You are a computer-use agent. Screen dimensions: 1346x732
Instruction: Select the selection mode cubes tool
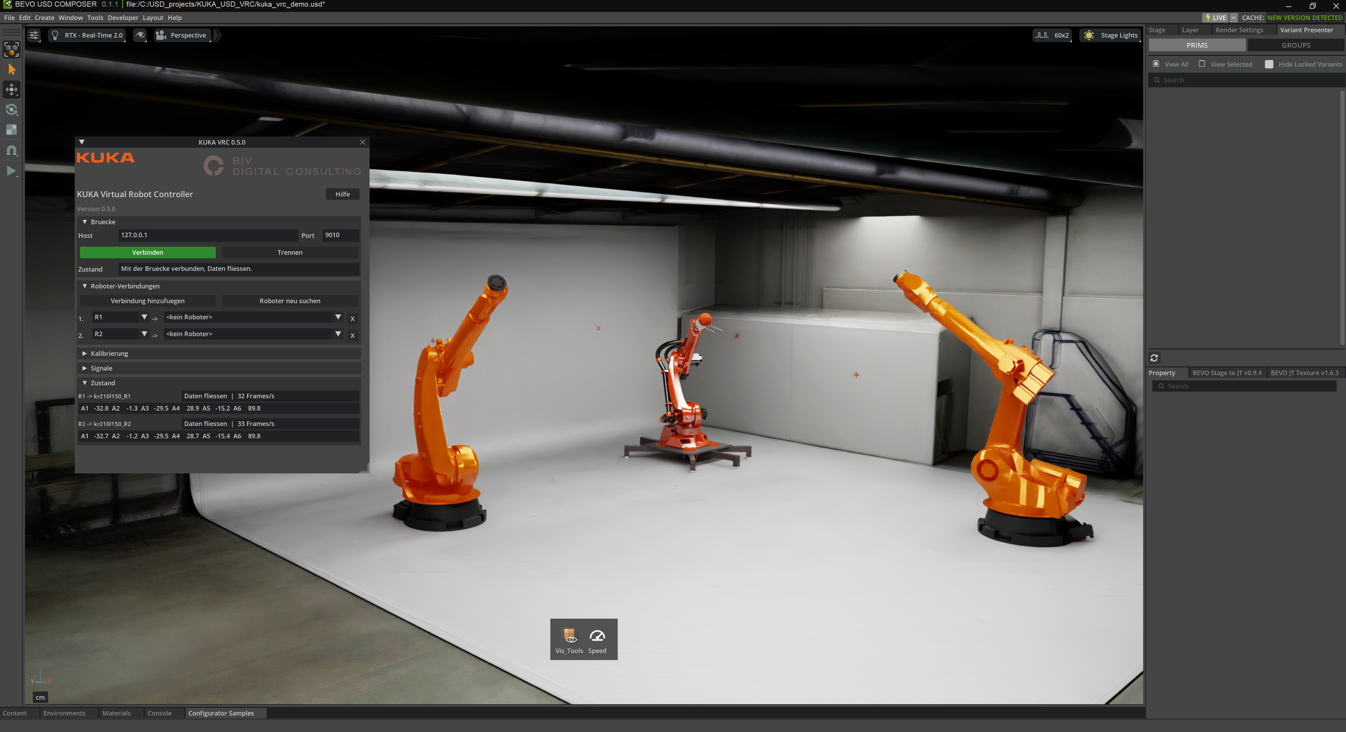pos(12,49)
